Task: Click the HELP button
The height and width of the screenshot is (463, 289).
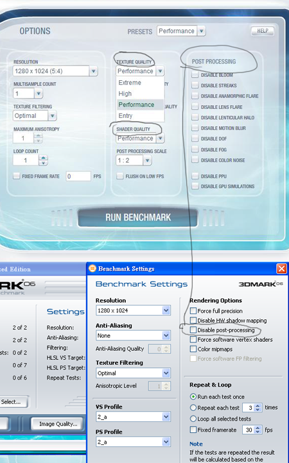Action: pyautogui.click(x=263, y=31)
